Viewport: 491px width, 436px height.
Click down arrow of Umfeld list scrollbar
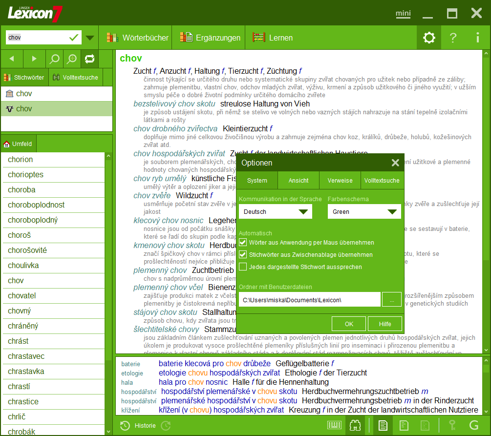click(x=108, y=431)
